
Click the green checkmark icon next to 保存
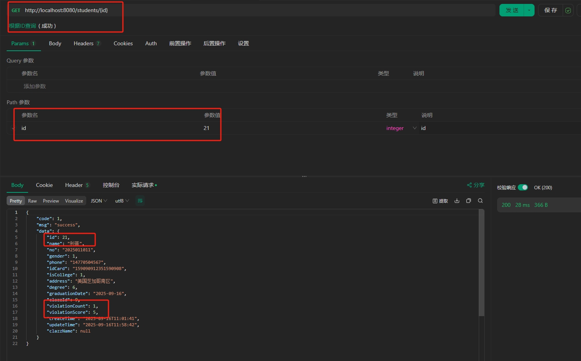[x=568, y=11]
